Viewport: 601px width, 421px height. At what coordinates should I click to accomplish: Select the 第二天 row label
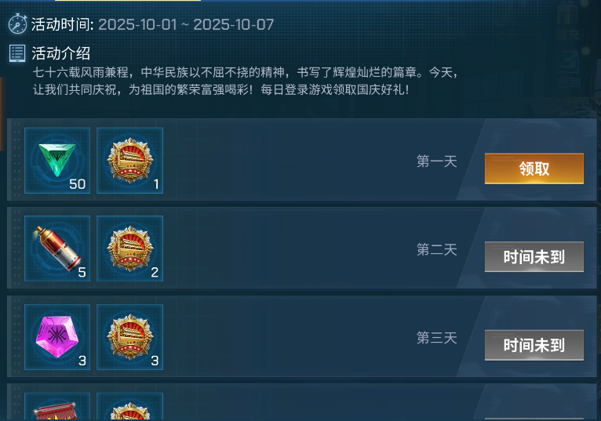point(436,250)
